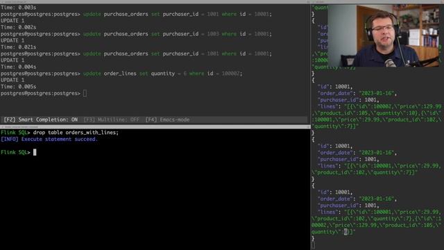Screen dimensions: 444x250
Task: Select the presenter webcam video thumbnail
Action: coord(384,35)
